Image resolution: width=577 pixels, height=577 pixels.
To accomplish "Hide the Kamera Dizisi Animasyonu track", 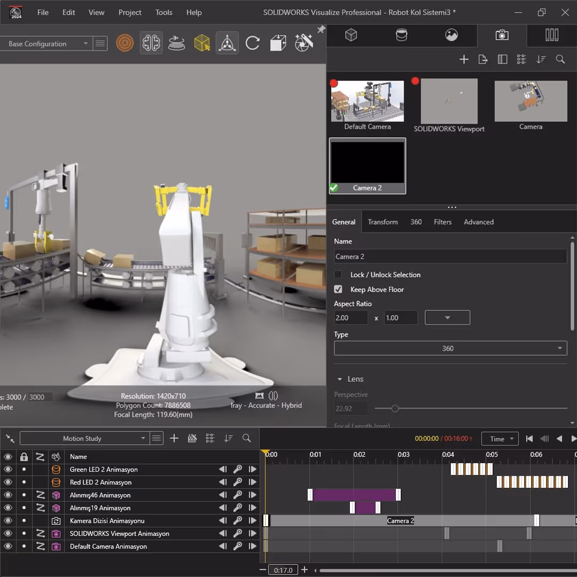I will (7, 521).
